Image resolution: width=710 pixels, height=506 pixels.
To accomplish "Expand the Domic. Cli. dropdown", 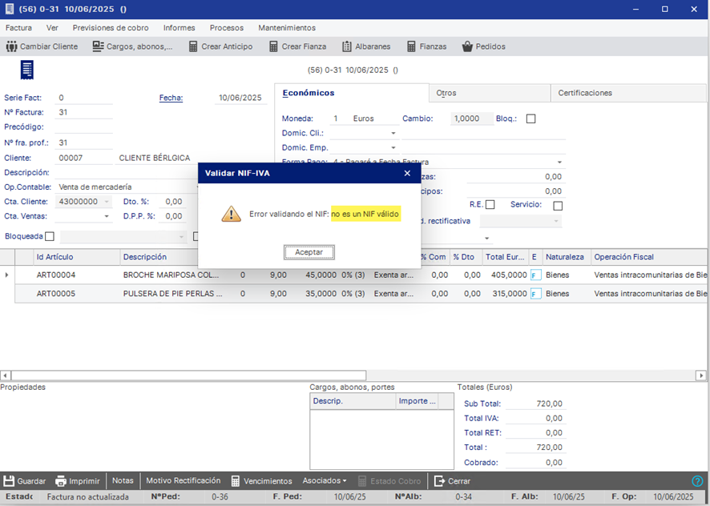I will pos(393,133).
